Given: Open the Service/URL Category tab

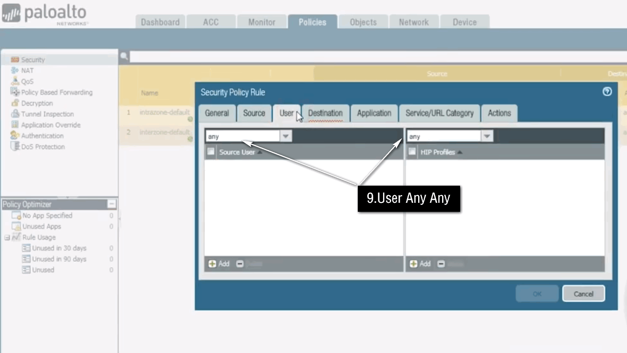Looking at the screenshot, I should [x=440, y=113].
